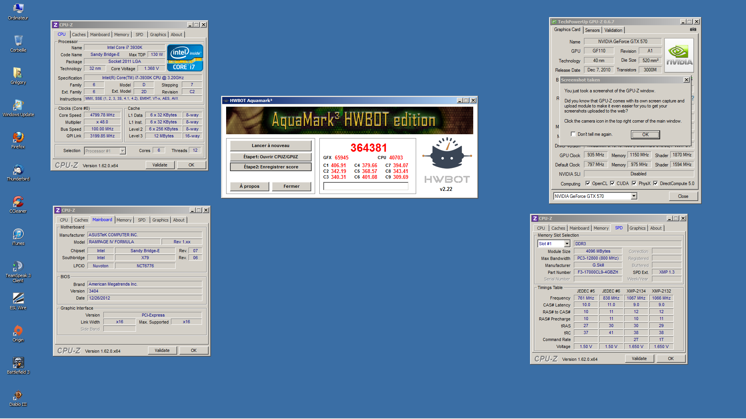Viewport: 746px width, 419px height.
Task: Toggle the CUDA checkbox in GPU-Z
Action: (612, 184)
